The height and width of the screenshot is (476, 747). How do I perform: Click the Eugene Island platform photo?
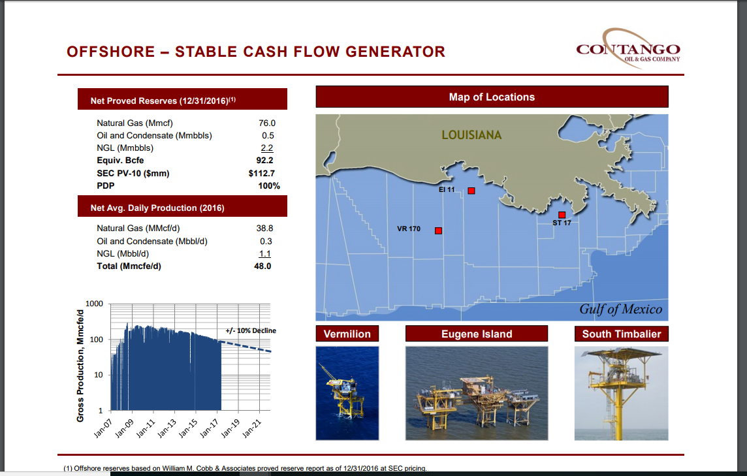pos(476,392)
